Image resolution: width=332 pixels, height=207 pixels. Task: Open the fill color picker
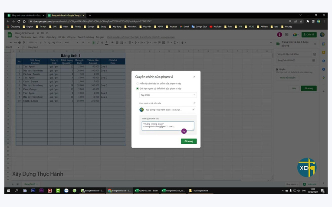[x=112, y=43]
